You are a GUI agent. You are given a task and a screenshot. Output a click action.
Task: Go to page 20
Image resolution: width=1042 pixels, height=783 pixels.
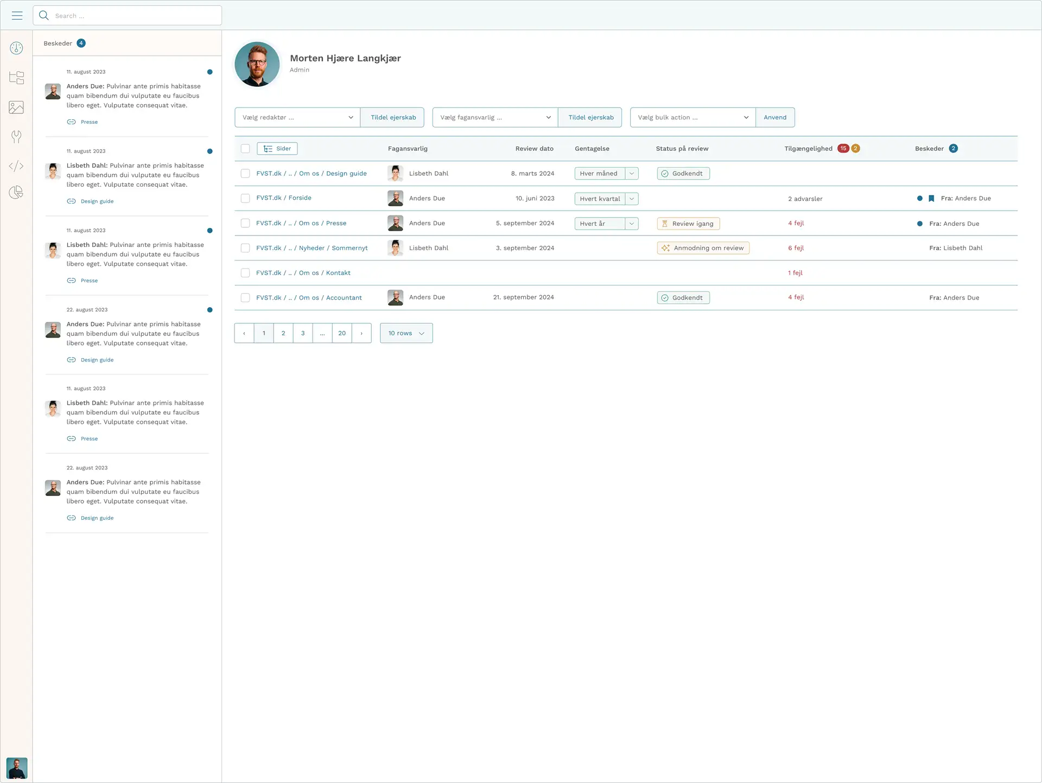(342, 333)
